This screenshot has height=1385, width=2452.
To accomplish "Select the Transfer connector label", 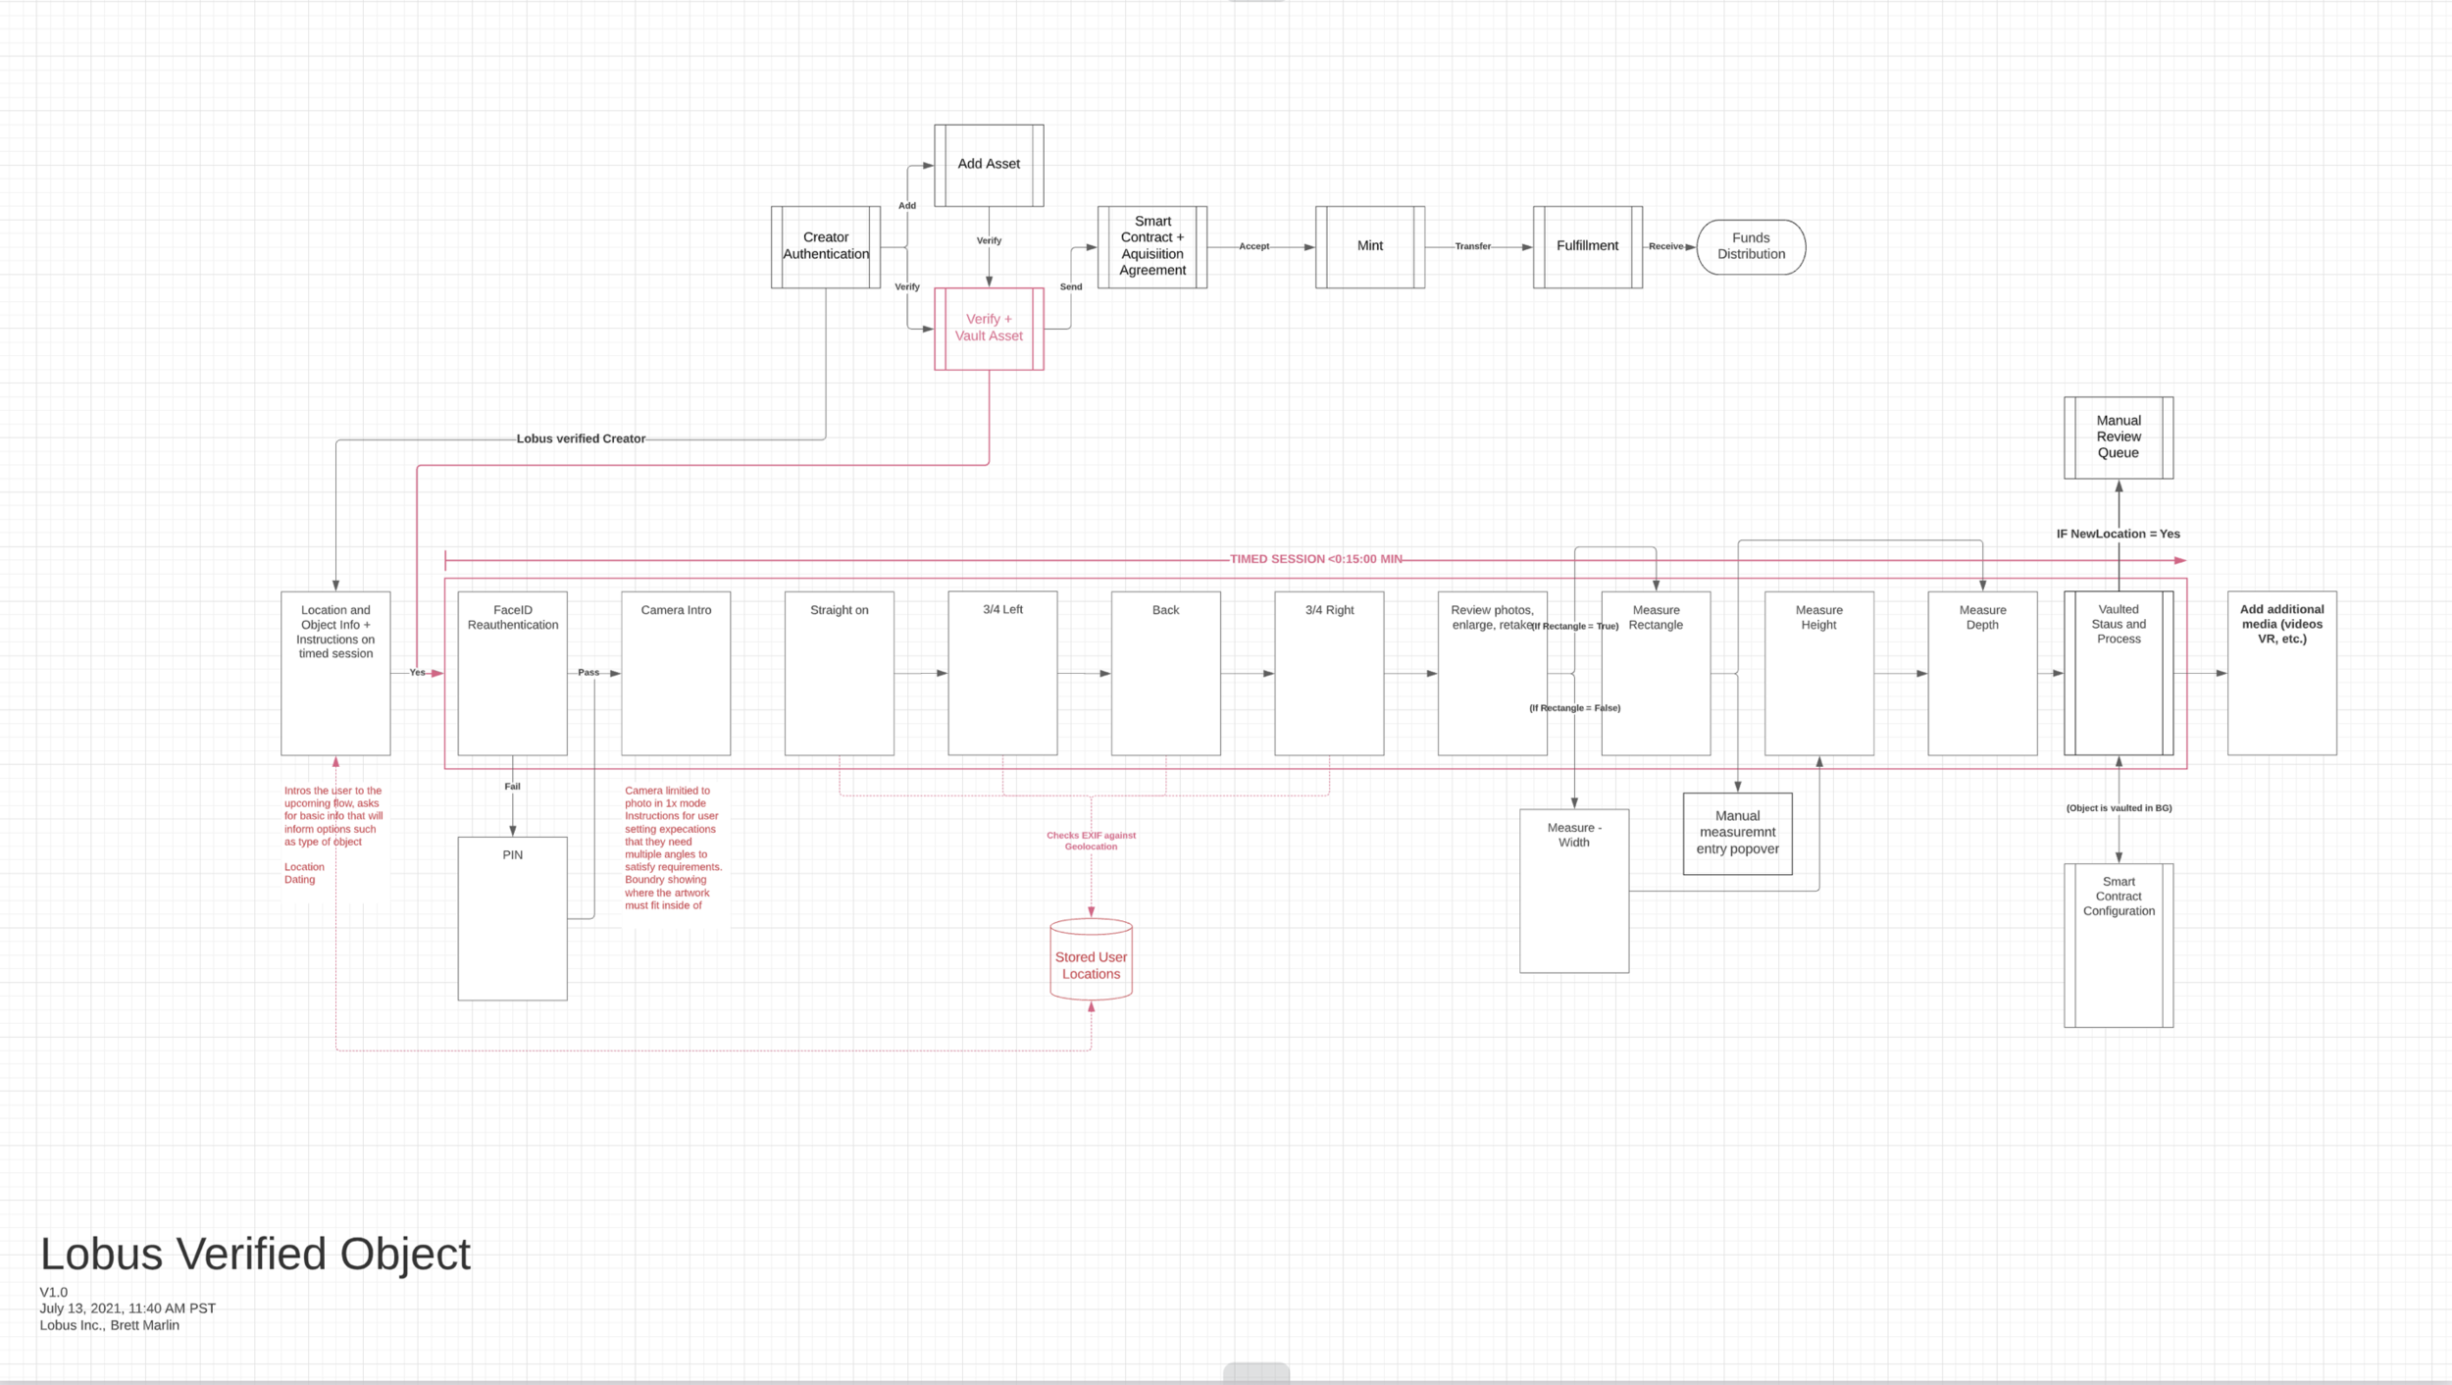I will (x=1473, y=246).
